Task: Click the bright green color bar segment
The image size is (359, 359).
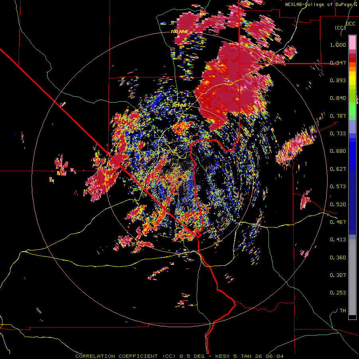Action: coord(352,109)
